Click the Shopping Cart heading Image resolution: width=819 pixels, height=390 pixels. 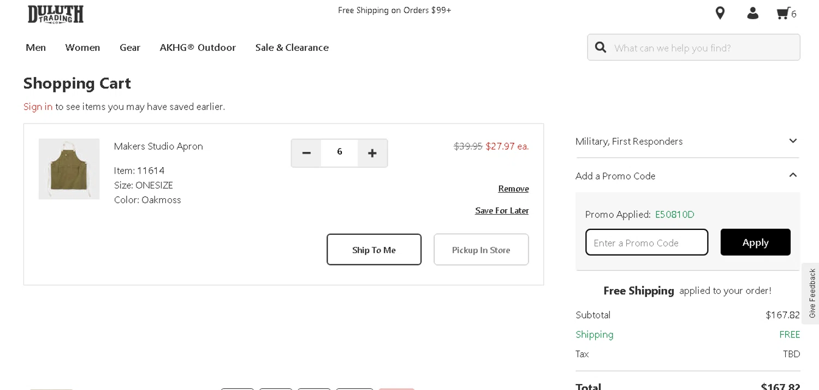coord(78,84)
